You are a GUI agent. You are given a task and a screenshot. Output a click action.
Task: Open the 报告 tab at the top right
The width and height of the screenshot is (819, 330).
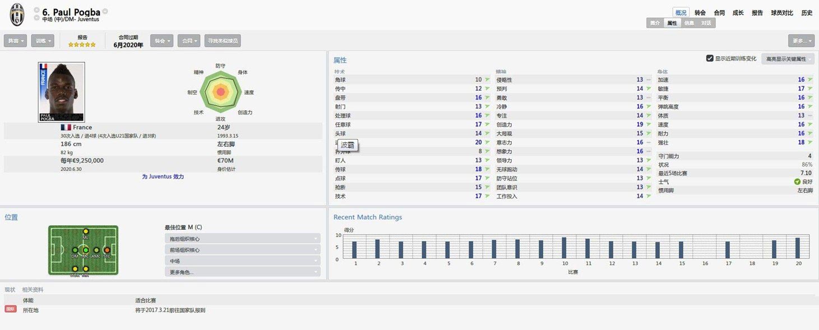coord(757,13)
